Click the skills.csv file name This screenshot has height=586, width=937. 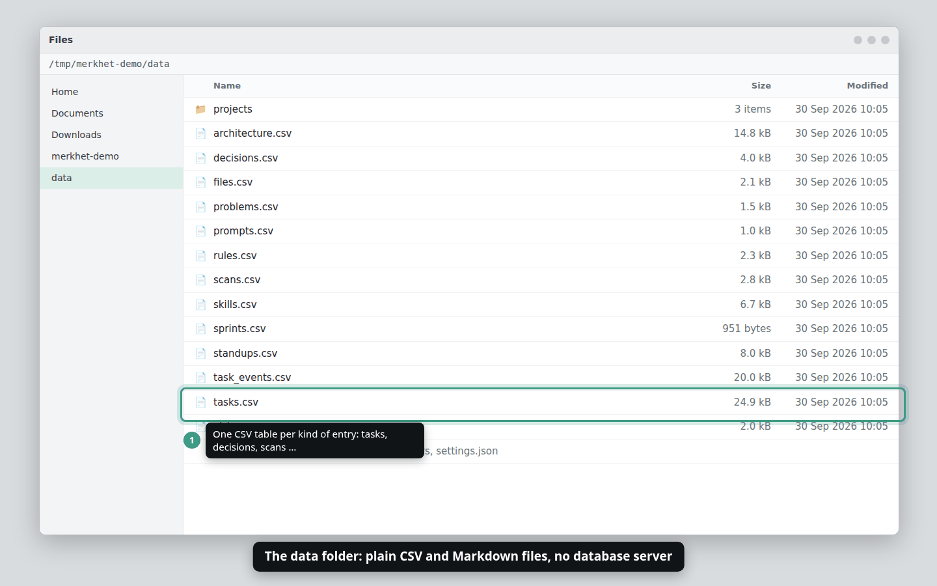coord(235,305)
